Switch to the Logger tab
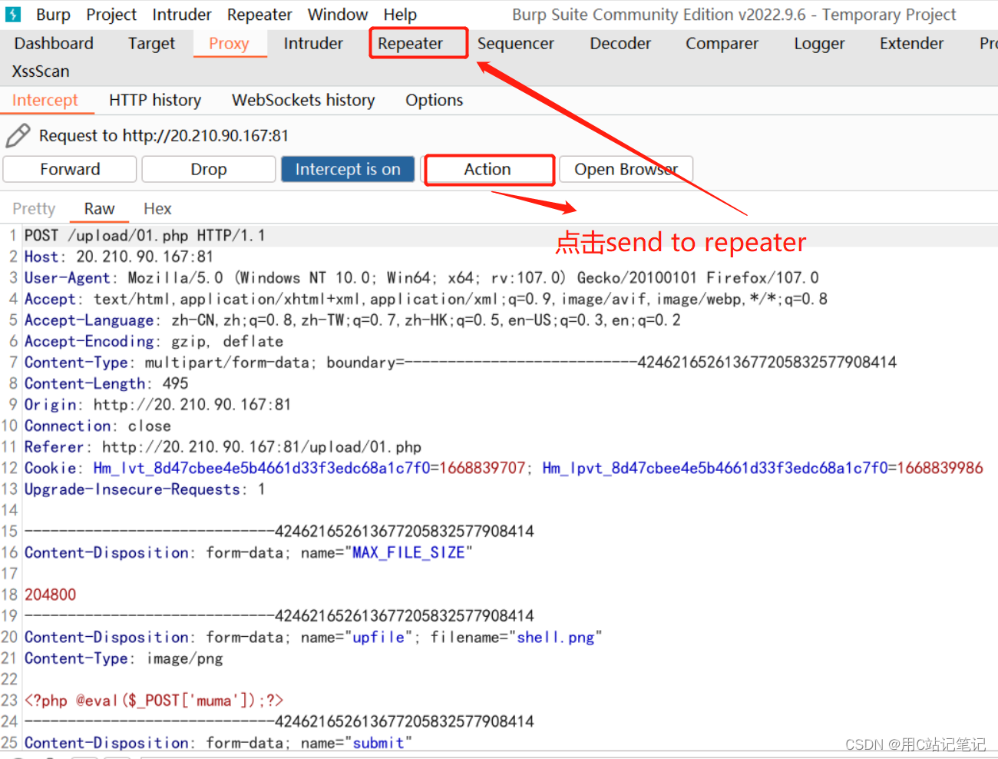 (x=819, y=44)
